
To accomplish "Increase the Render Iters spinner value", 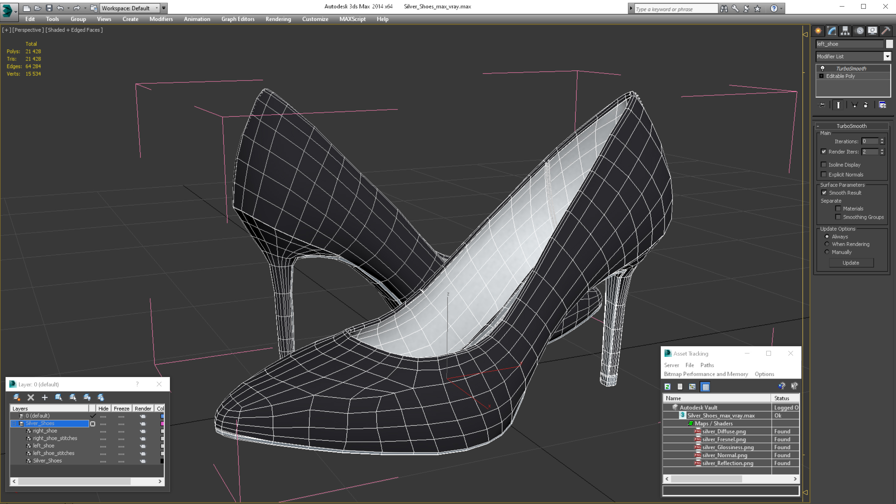I will 882,150.
